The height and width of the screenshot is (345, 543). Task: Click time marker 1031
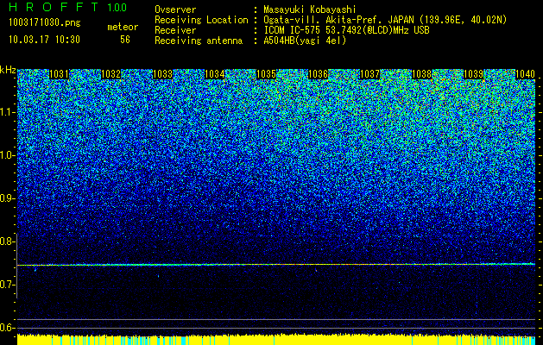60,74
